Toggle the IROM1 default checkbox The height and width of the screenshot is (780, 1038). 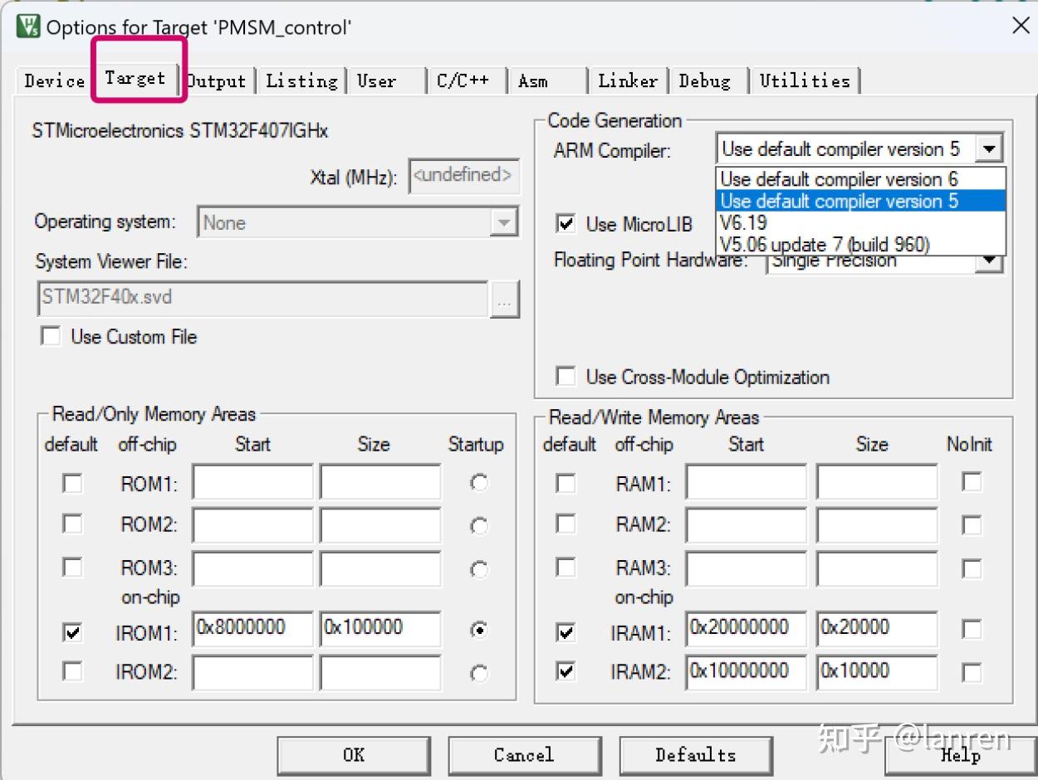(73, 632)
